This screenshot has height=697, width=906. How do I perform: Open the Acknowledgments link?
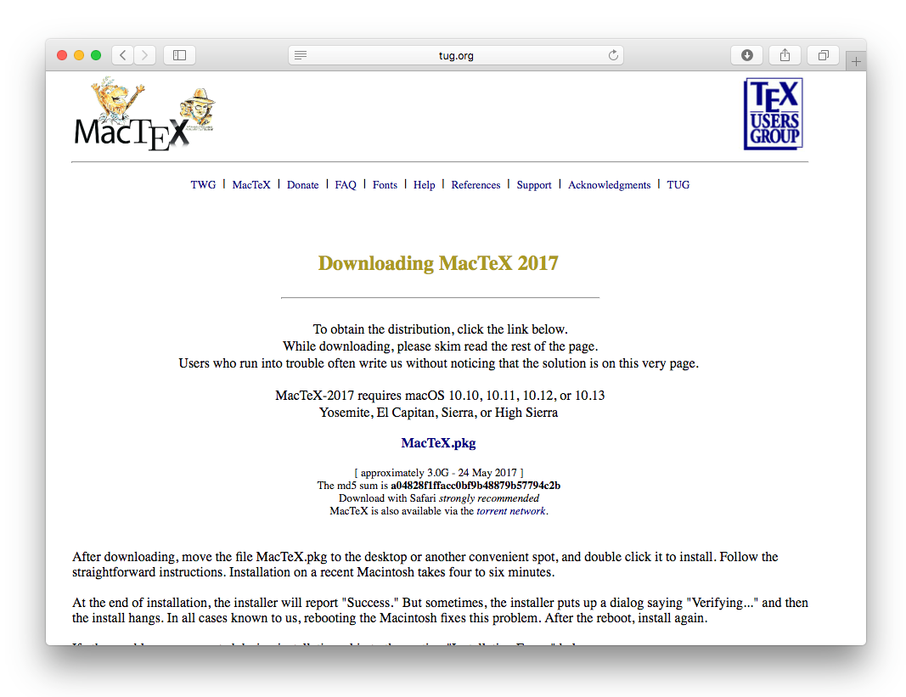[609, 185]
